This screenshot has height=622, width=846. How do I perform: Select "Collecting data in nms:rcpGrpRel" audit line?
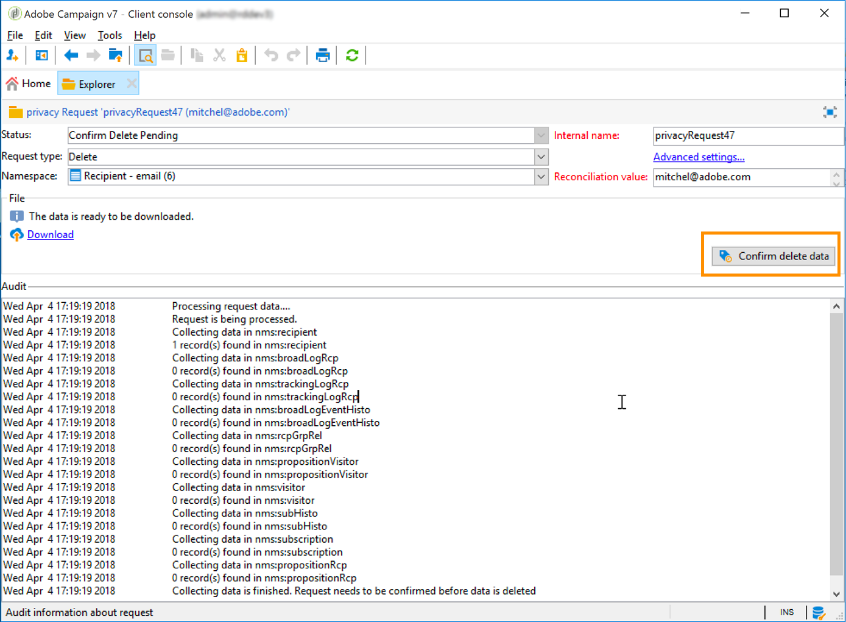(x=247, y=436)
